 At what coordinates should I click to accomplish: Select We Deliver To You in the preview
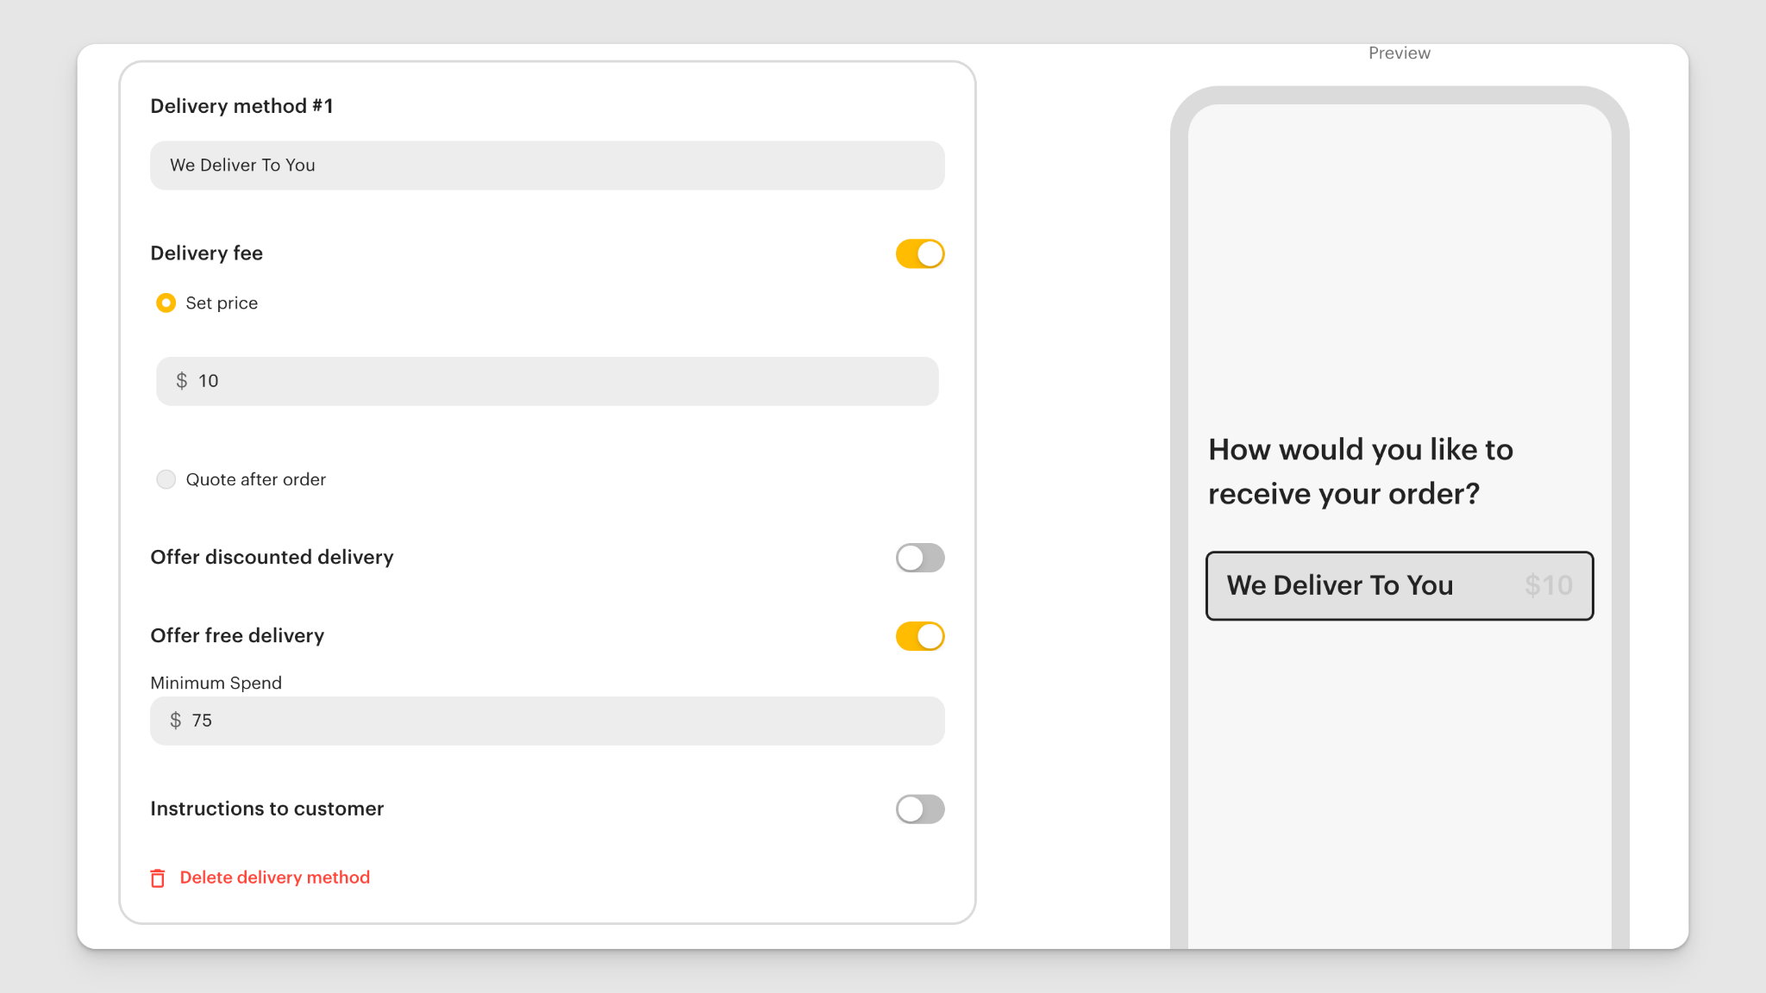1399,586
